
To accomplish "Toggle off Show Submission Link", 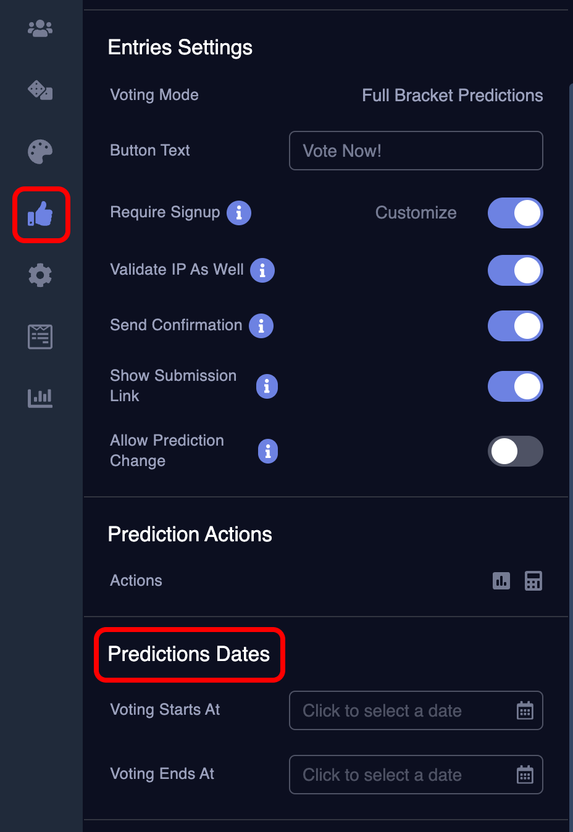I will tap(516, 386).
